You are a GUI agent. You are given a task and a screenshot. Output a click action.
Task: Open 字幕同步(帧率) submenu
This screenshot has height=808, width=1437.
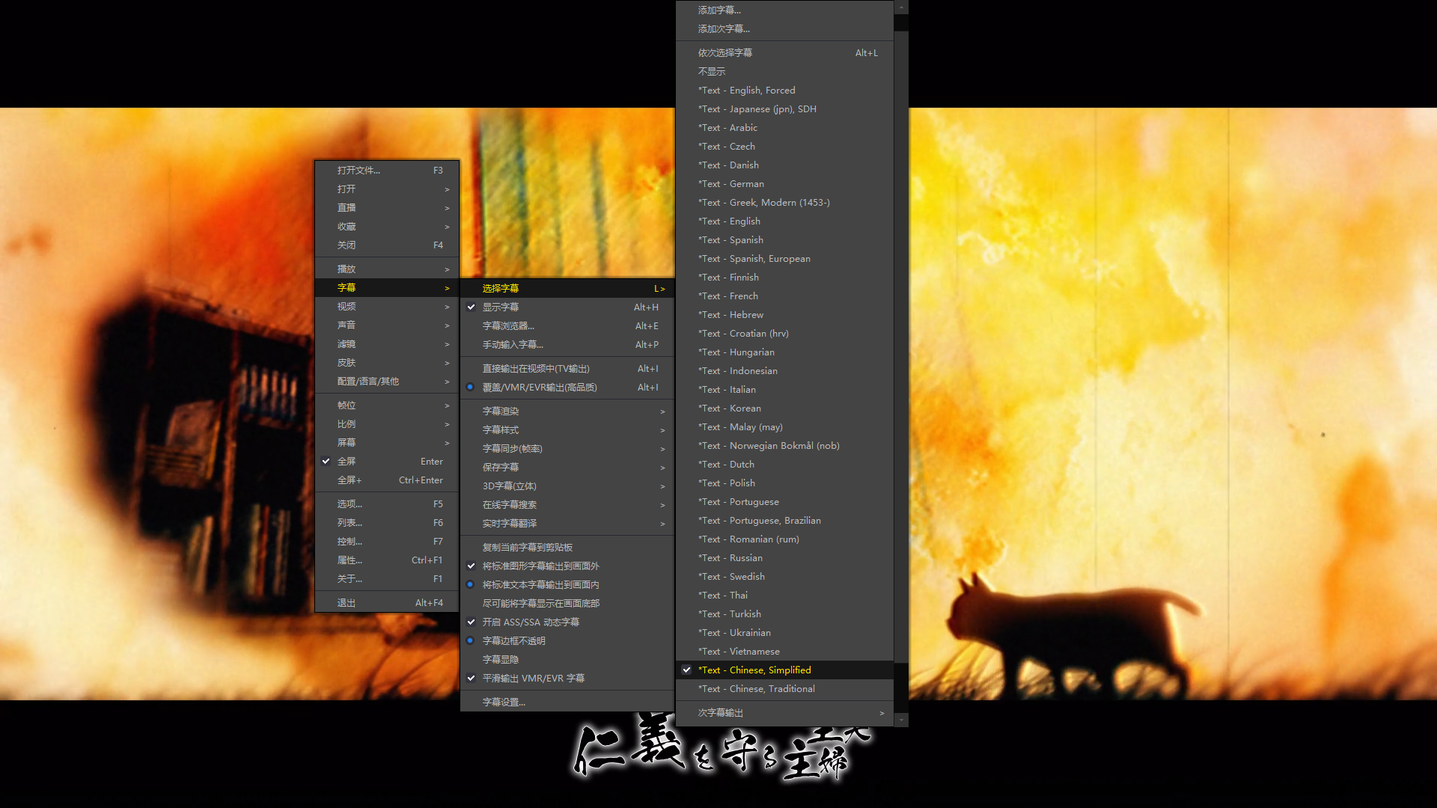(567, 449)
